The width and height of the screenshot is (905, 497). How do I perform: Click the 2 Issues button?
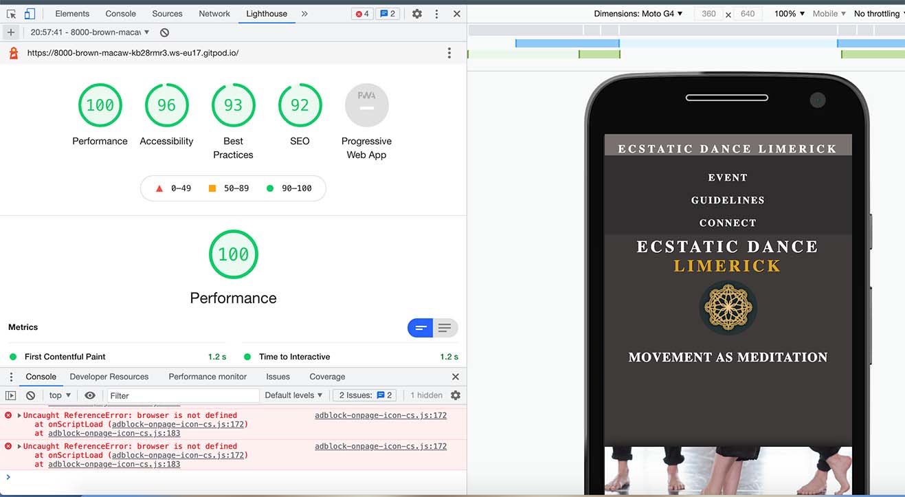click(364, 395)
